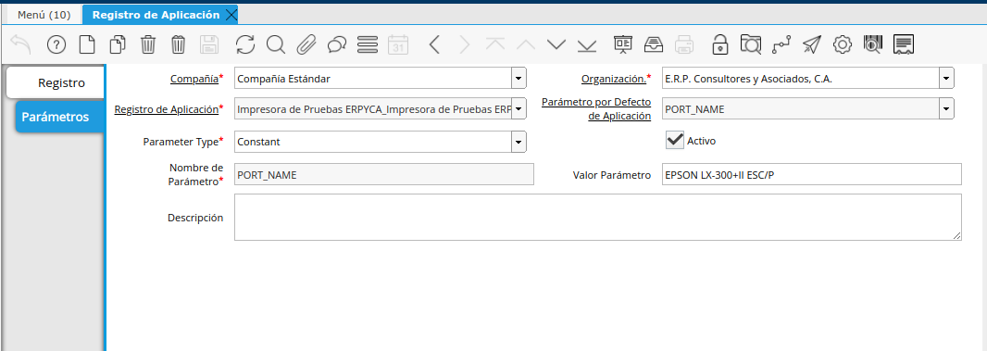Open chat with the speech bubbles icon
The width and height of the screenshot is (987, 351).
coord(337,44)
